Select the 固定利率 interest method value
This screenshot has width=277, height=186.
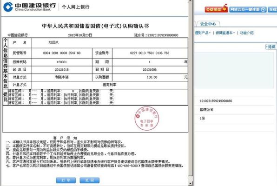point(110,85)
